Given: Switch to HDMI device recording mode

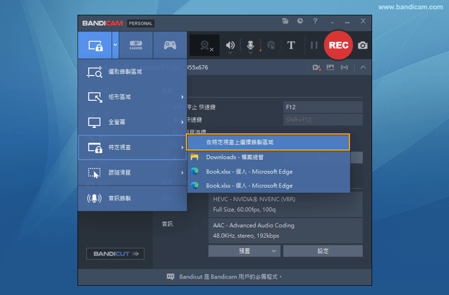Looking at the screenshot, I should pos(136,45).
